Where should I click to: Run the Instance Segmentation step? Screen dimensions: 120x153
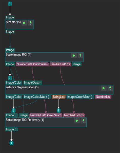[x=104, y=88]
